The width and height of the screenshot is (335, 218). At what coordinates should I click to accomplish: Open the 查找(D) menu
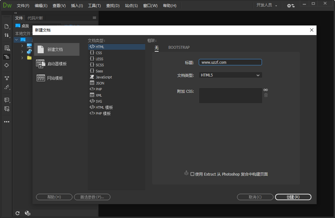click(113, 6)
